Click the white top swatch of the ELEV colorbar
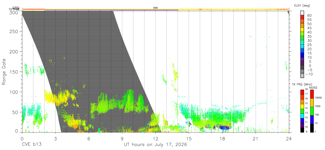Image resolution: width=325 pixels, height=150 pixels. click(302, 13)
